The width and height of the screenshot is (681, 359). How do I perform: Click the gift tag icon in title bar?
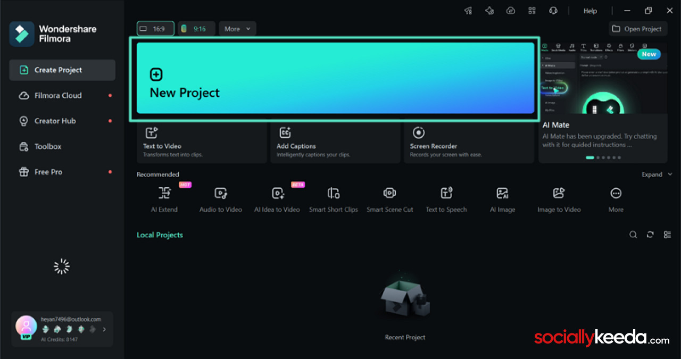489,11
